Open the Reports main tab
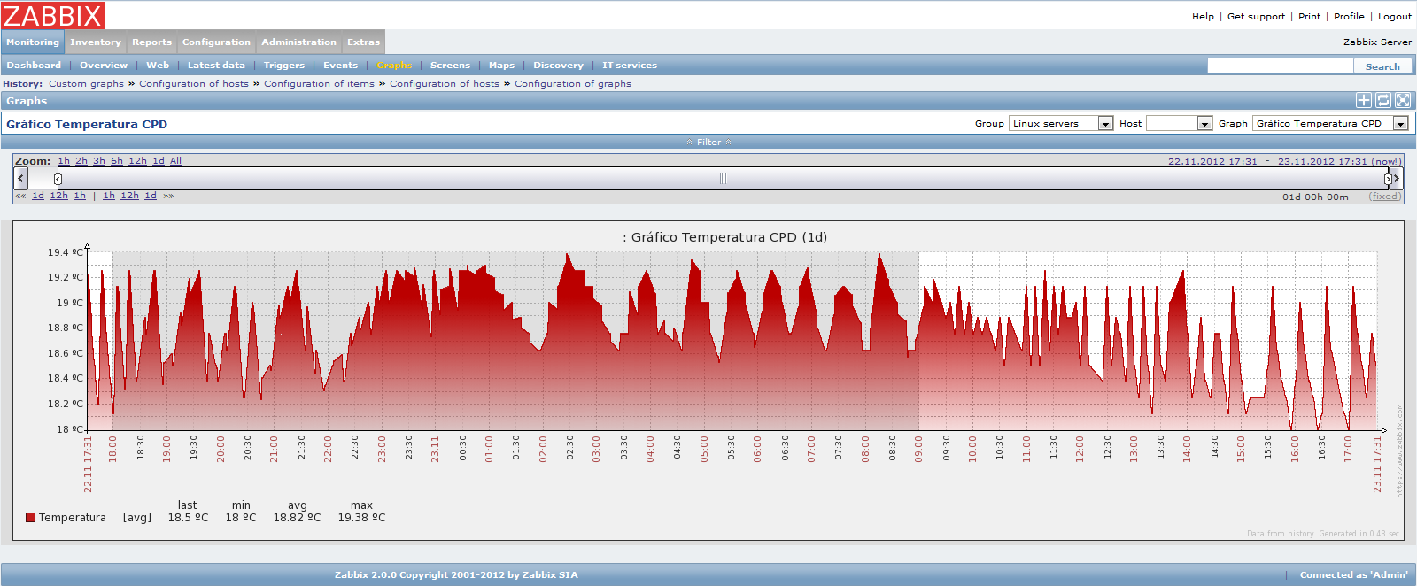The width and height of the screenshot is (1417, 586). [152, 42]
